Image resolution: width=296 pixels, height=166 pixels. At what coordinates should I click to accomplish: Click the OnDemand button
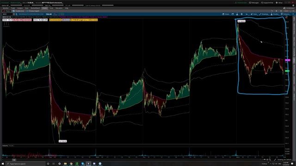[289, 8]
